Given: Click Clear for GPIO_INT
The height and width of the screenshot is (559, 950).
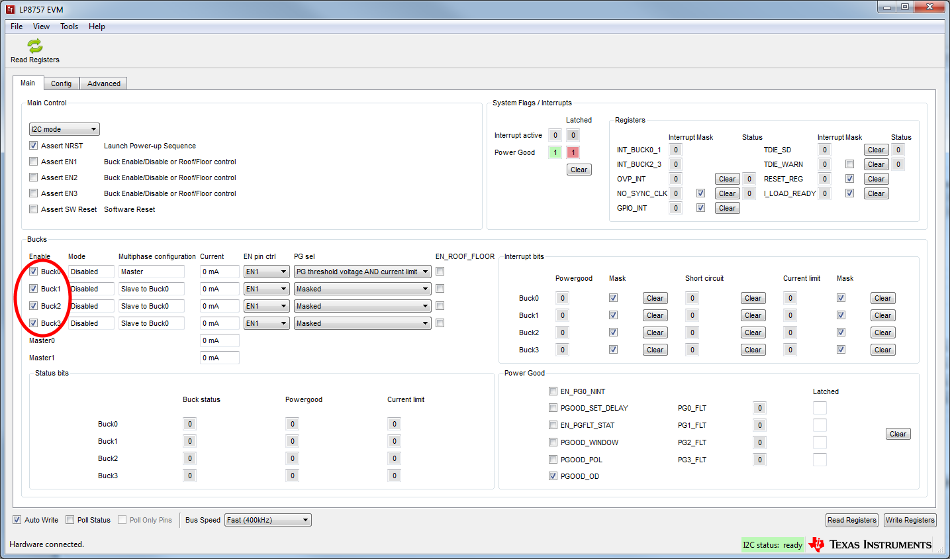Looking at the screenshot, I should pos(728,208).
